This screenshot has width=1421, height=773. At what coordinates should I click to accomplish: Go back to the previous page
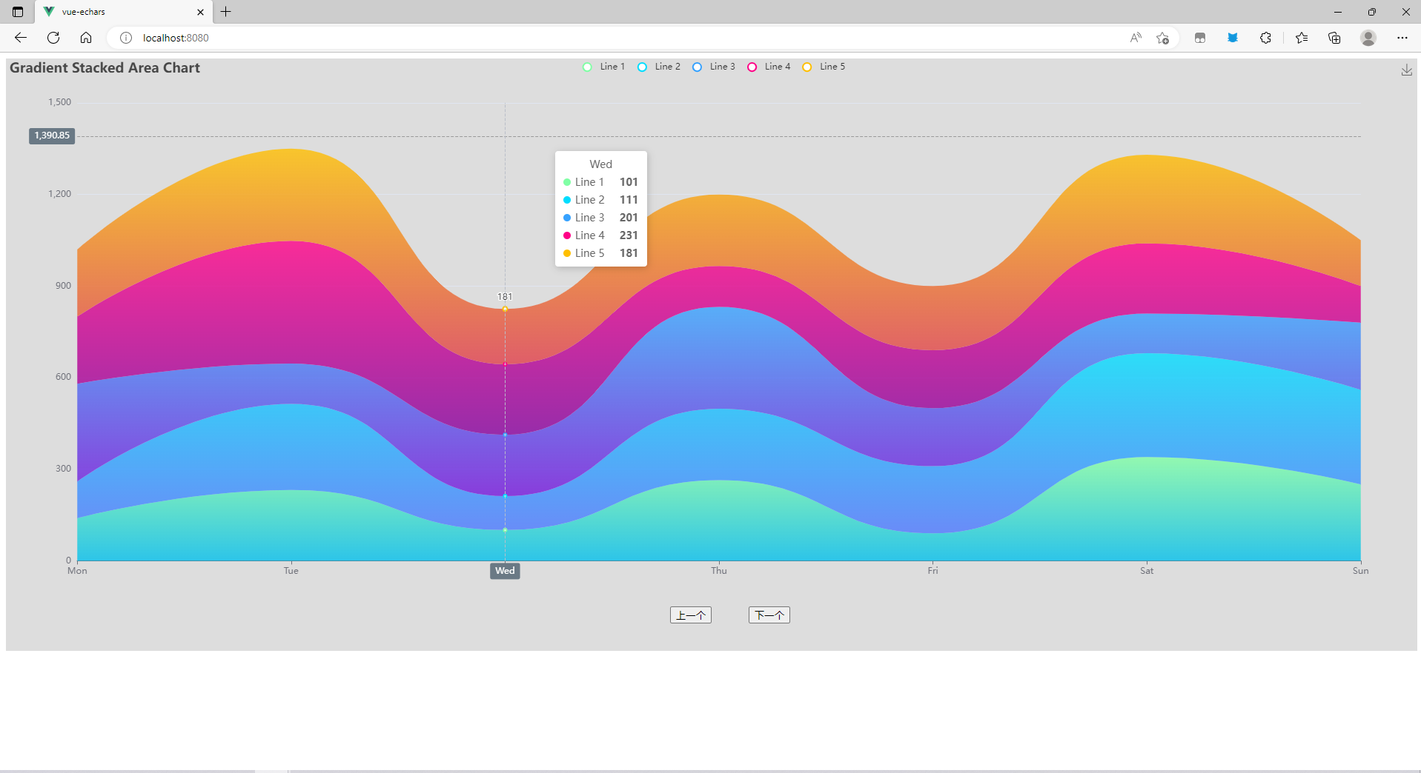click(21, 38)
